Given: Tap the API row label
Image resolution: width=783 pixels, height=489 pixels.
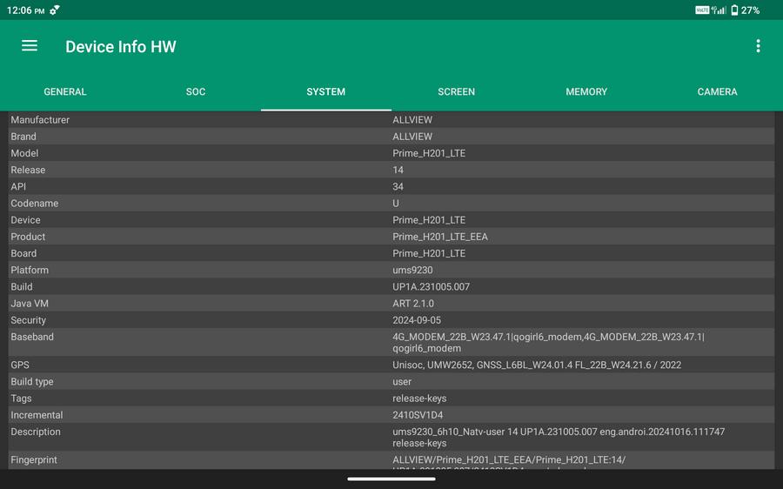Looking at the screenshot, I should 18,187.
